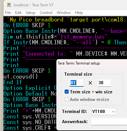Click the VT100 combo box chevron arrow
The image size is (127, 131).
tap(113, 111)
